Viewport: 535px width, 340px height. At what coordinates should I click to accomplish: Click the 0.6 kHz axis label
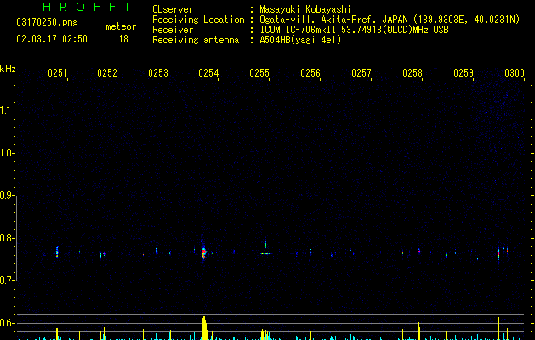(x=7, y=323)
